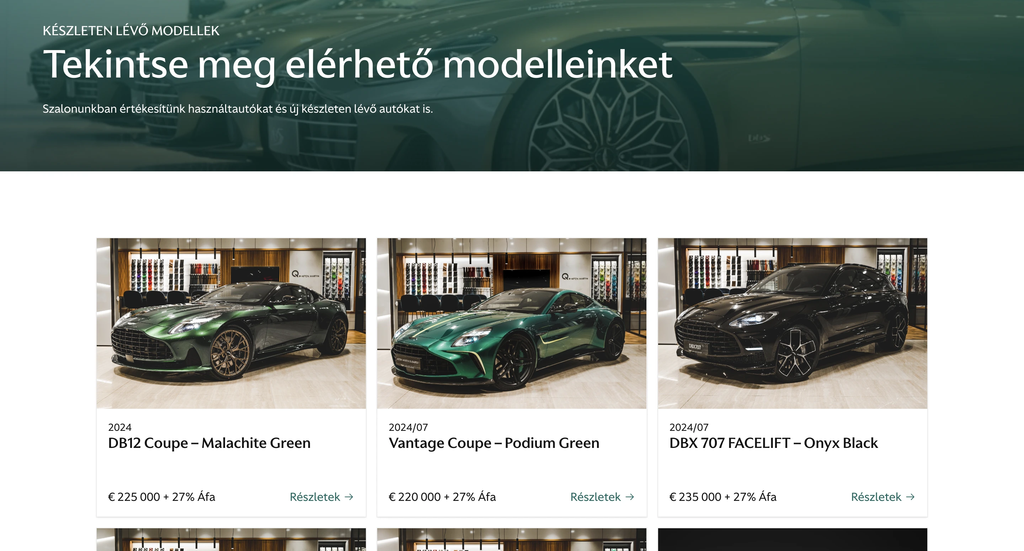Open the partially visible bottom-left car card
Viewport: 1024px width, 551px height.
pos(231,540)
